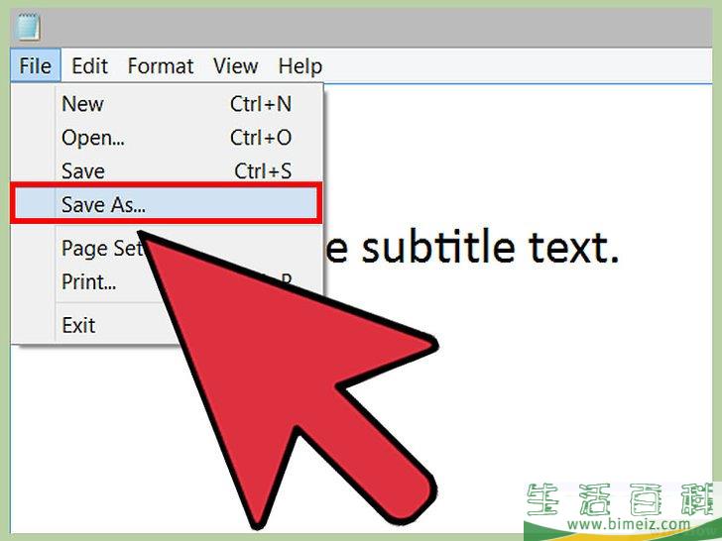The image size is (722, 541).
Task: Select Save As... menu entry
Action: tap(166, 203)
